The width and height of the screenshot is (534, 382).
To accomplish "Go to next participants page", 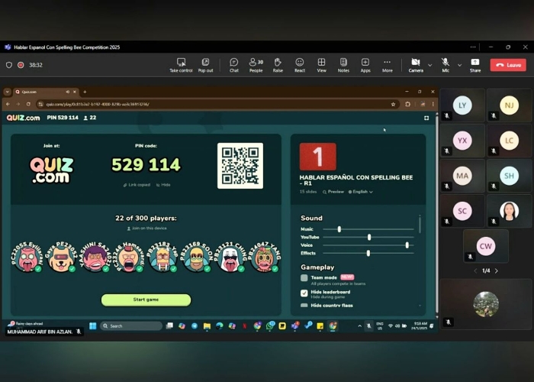I will pyautogui.click(x=497, y=270).
